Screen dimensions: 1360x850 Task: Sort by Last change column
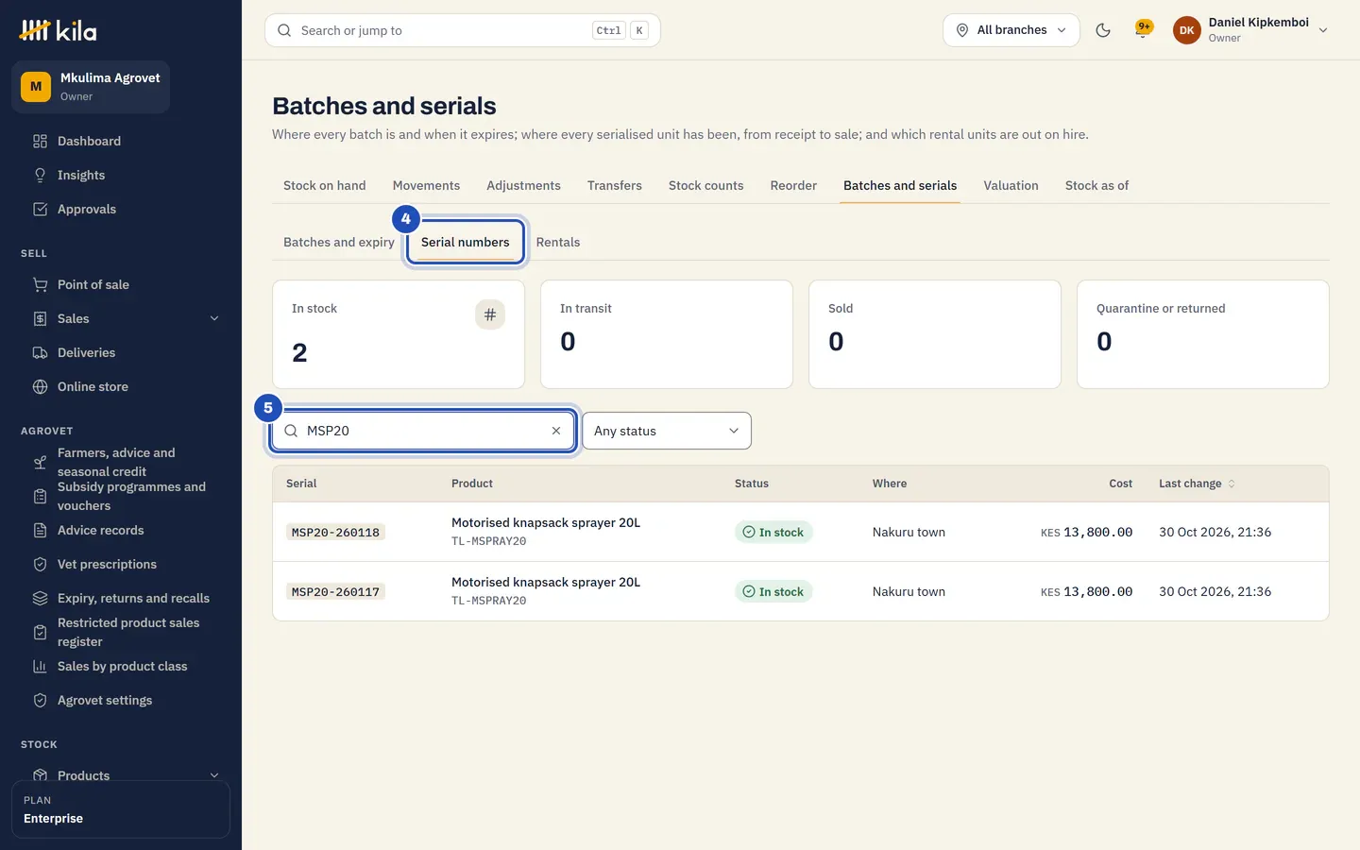pos(1197,484)
